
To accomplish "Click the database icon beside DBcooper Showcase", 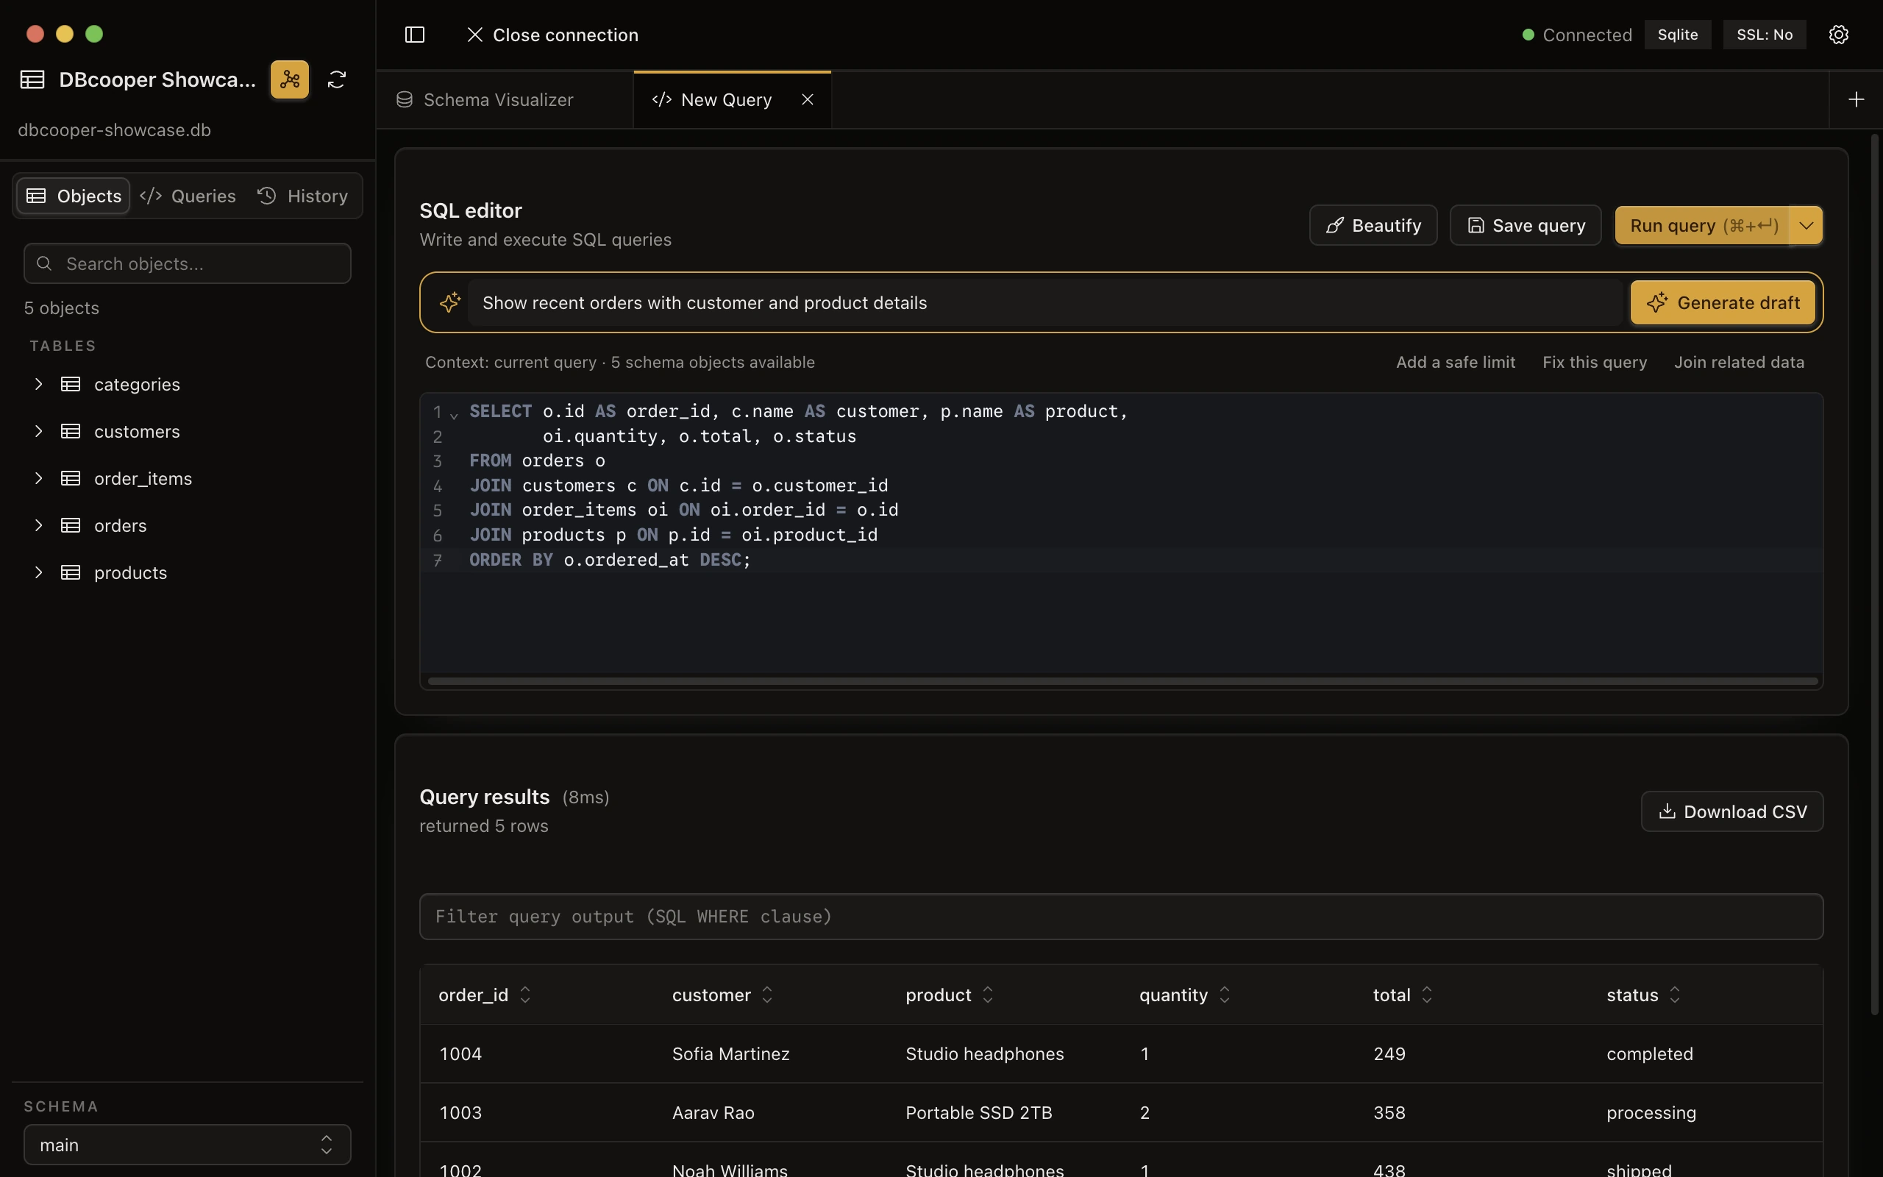I will (32, 79).
